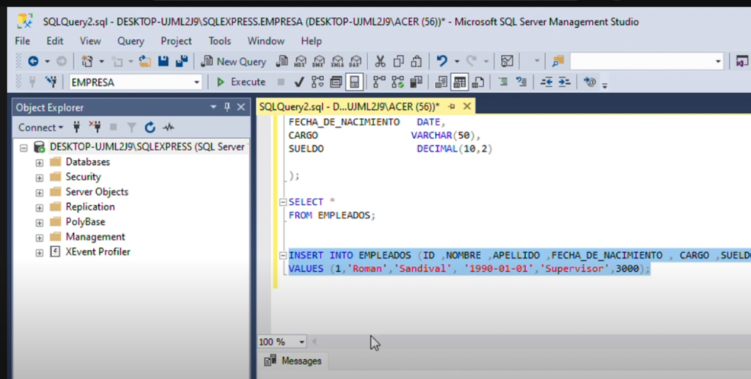
Task: Toggle Include Client Statistics
Action: pos(417,82)
